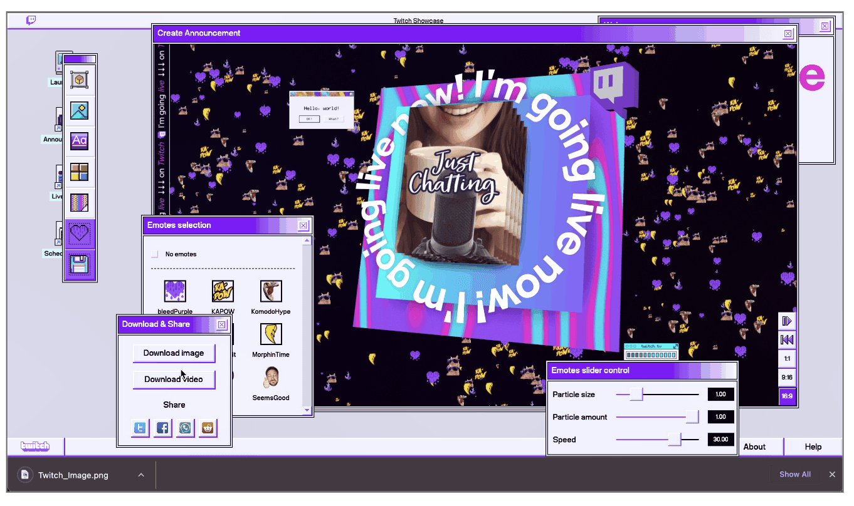Click What? in the Hello, world! dialog
Screen dimensions: 854x506
(x=334, y=118)
